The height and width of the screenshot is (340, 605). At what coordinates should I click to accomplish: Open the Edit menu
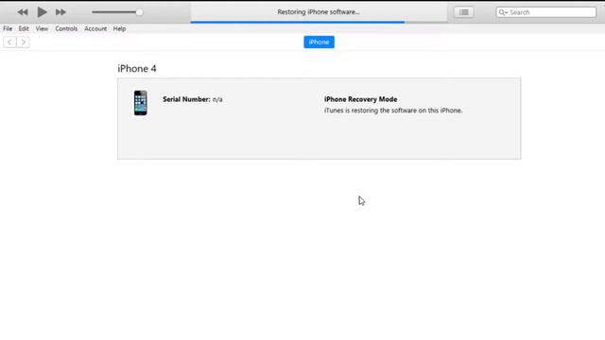coord(24,29)
